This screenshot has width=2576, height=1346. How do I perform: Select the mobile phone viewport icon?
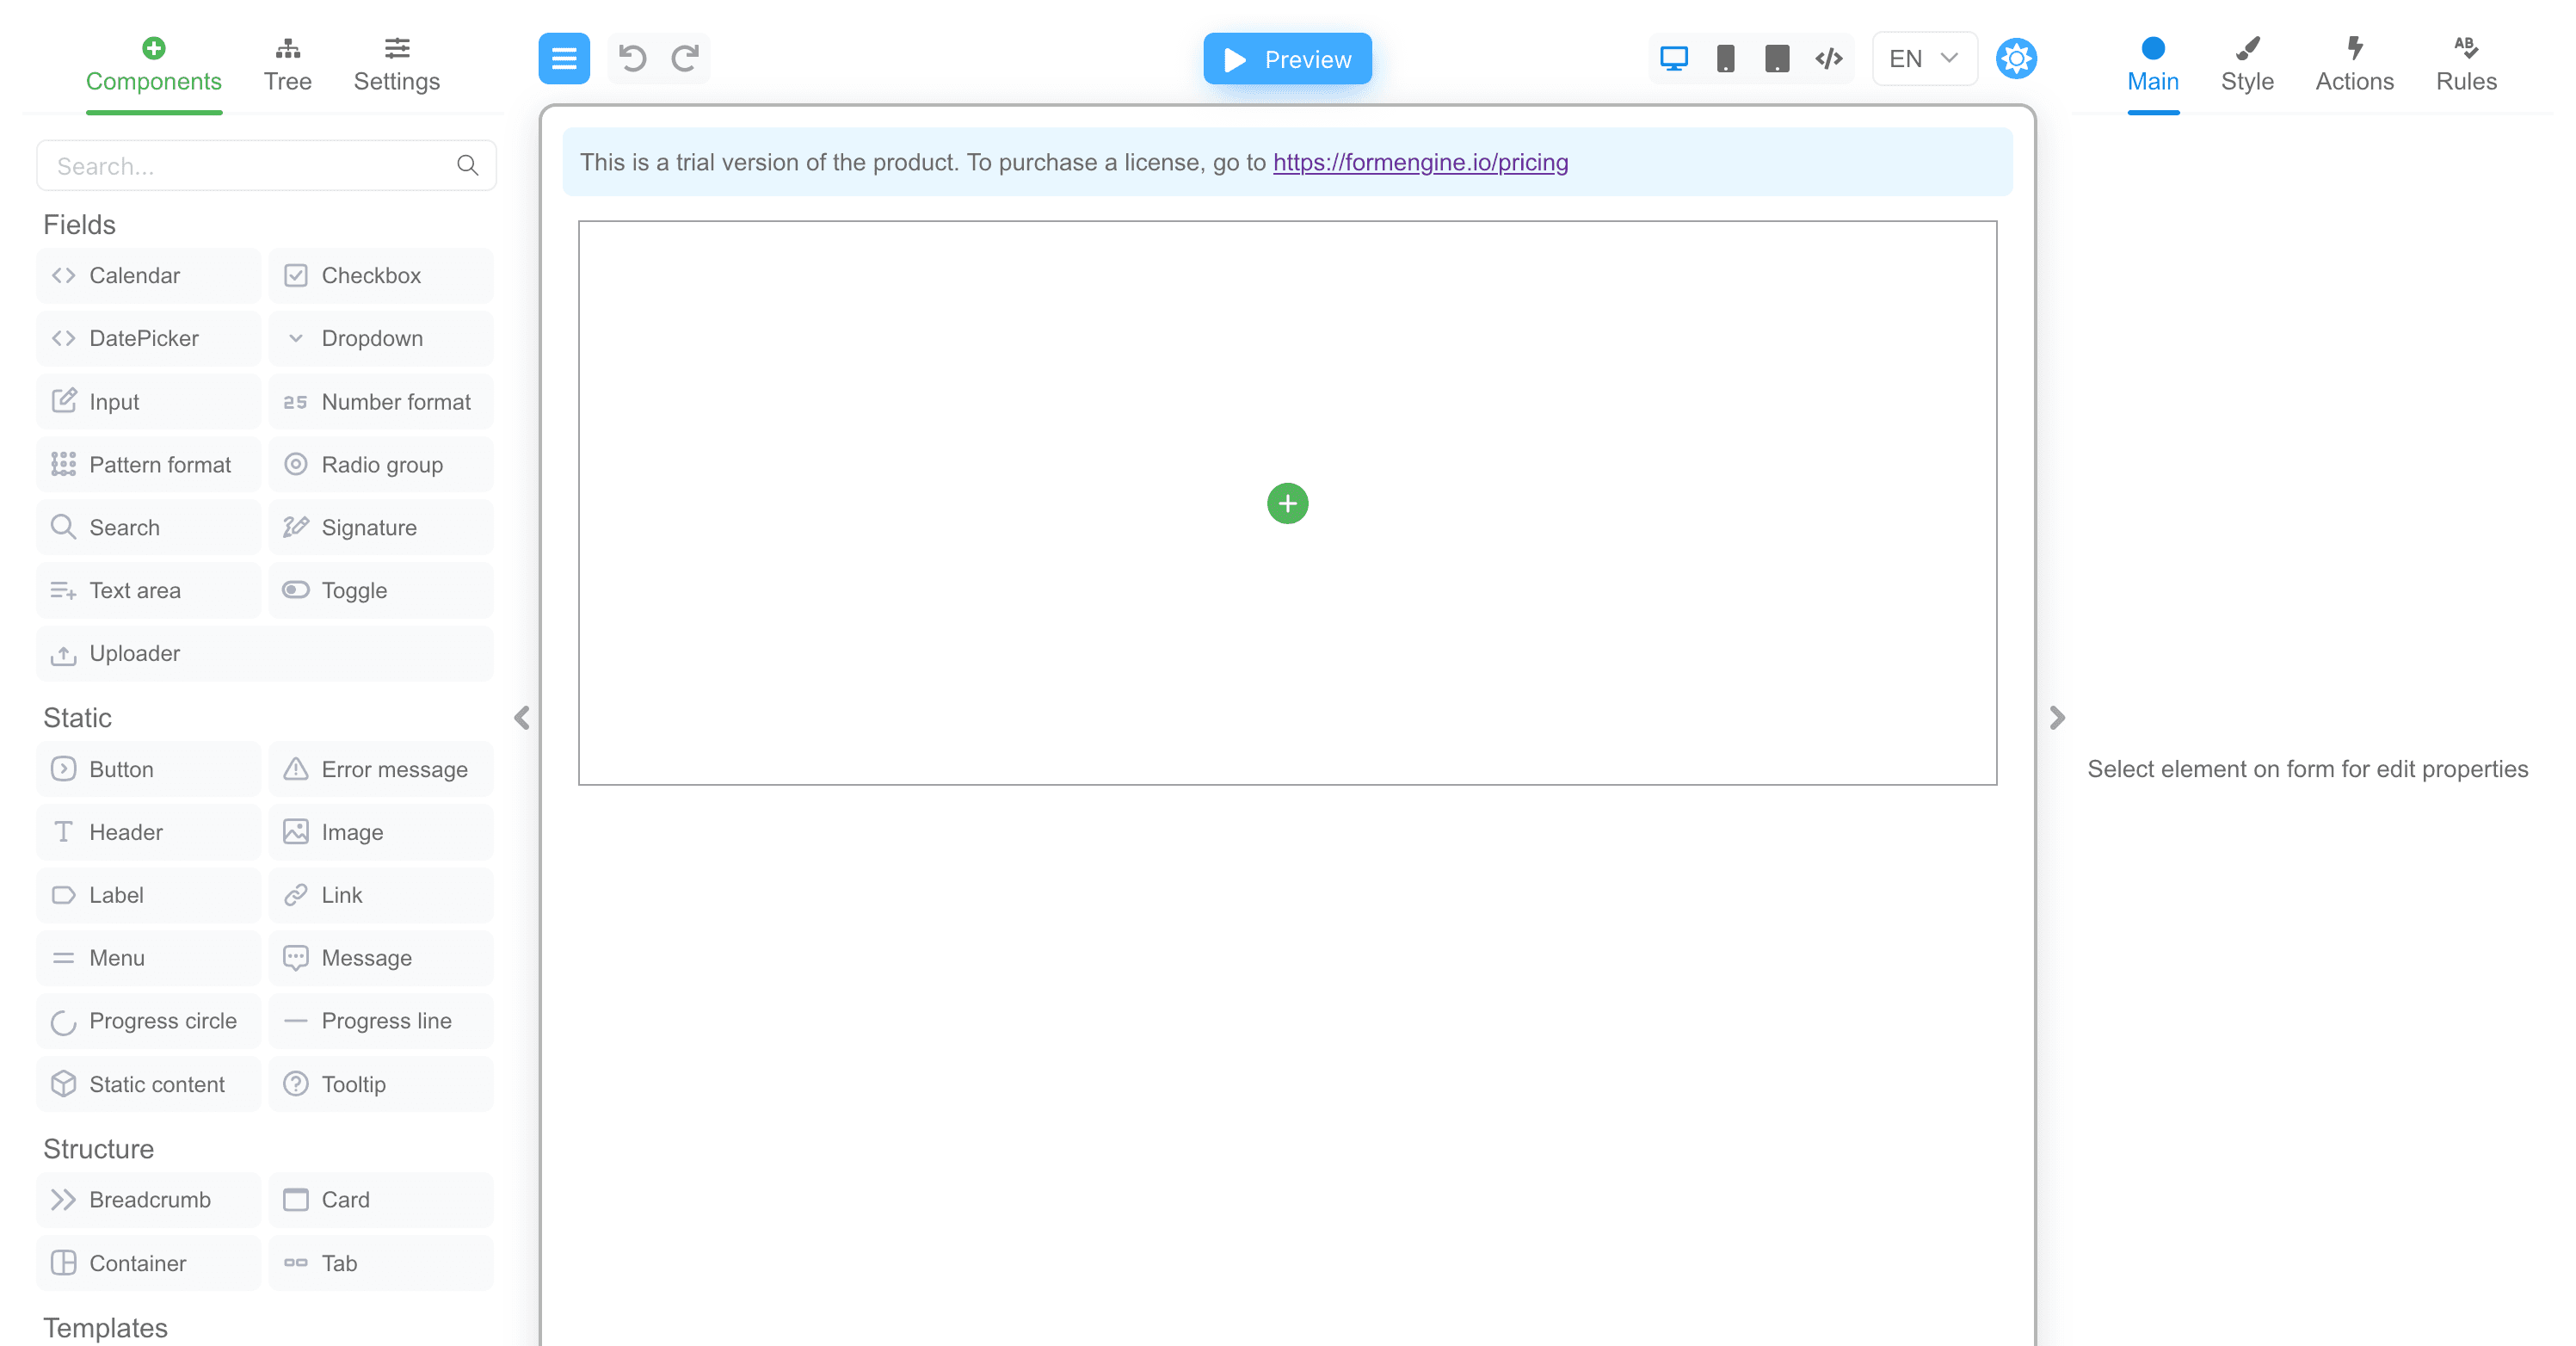click(1726, 58)
